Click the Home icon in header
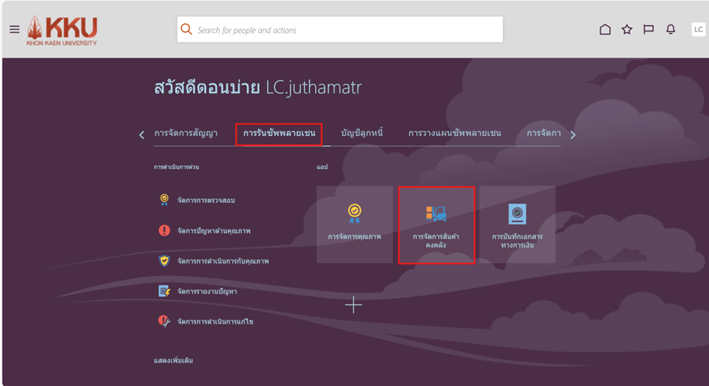Viewport: 709px width, 386px height. pos(604,30)
